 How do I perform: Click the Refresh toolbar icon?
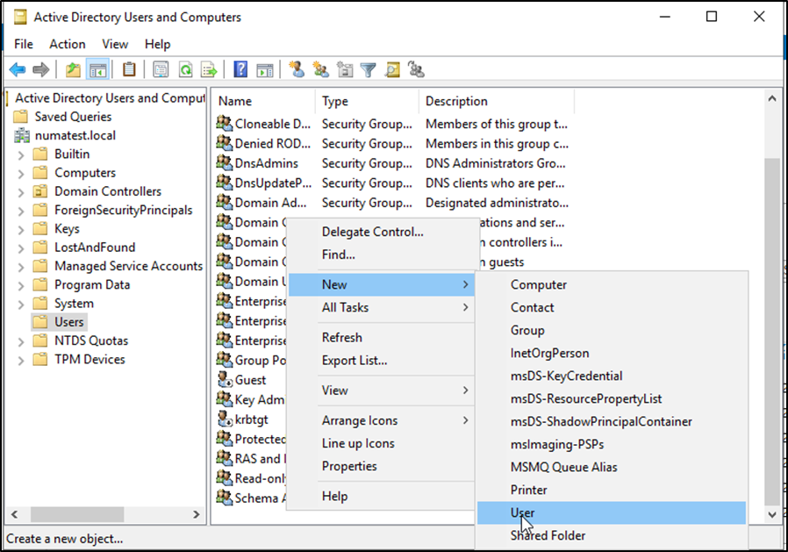coord(185,70)
